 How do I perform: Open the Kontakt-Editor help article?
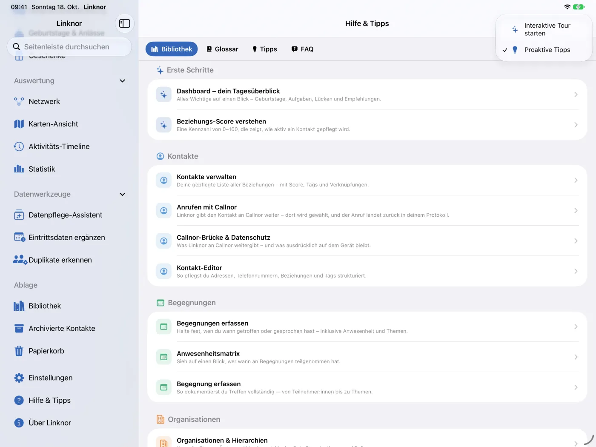click(367, 271)
